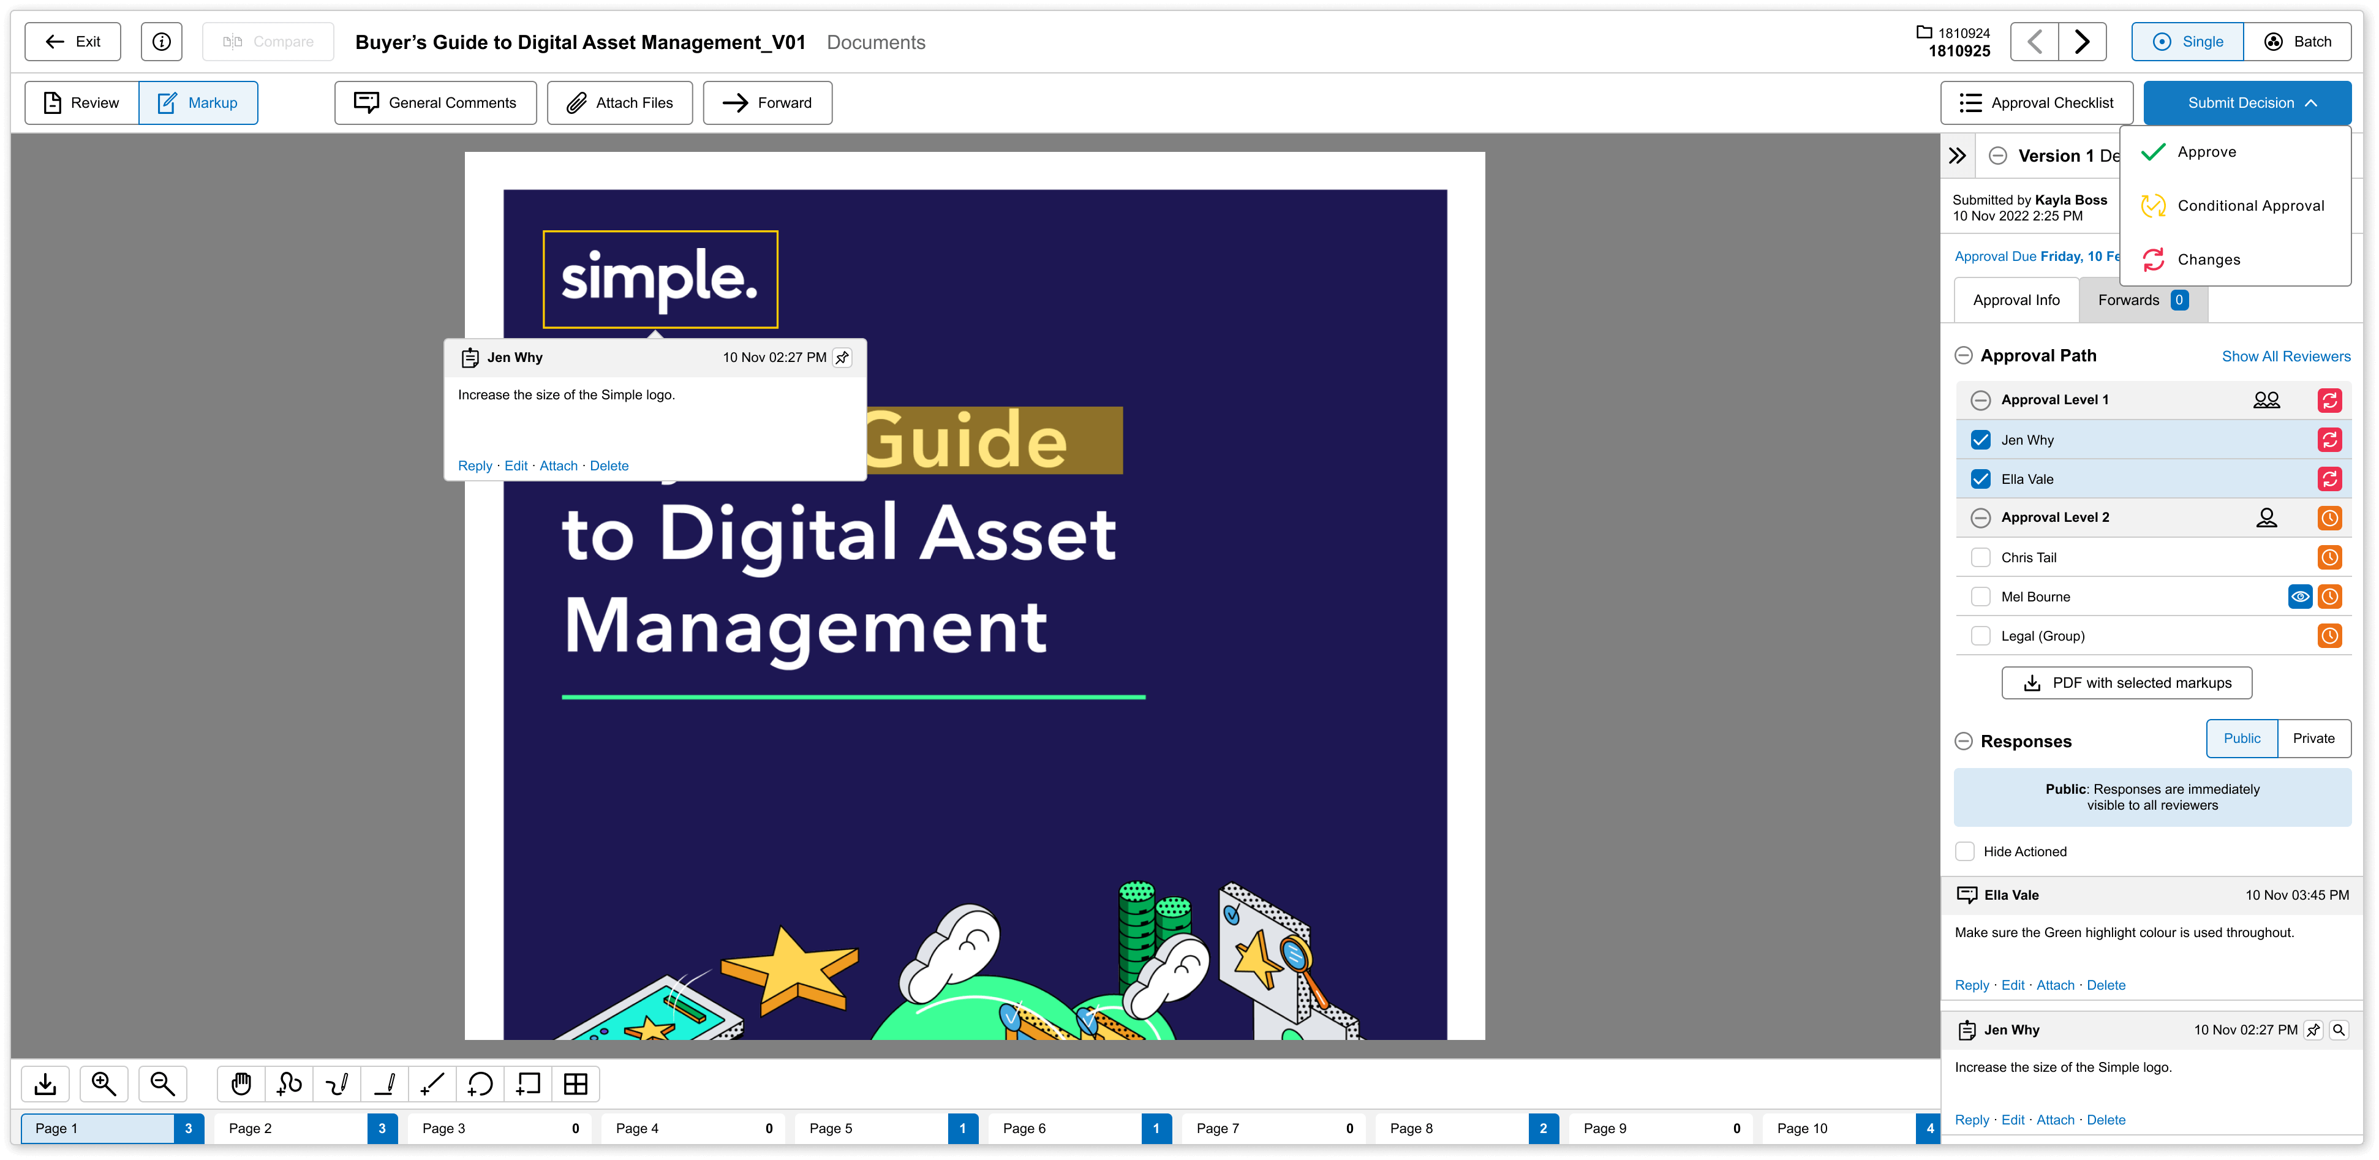
Task: Collapse the Responses section
Action: tap(1964, 742)
